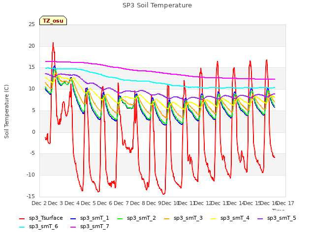Select the sp3_smT_3 legend label
315x236 pixels.
click(188, 218)
